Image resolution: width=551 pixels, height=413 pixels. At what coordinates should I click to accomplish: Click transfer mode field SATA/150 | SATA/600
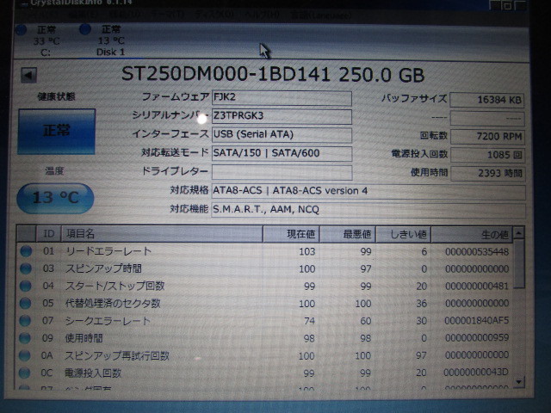point(282,154)
